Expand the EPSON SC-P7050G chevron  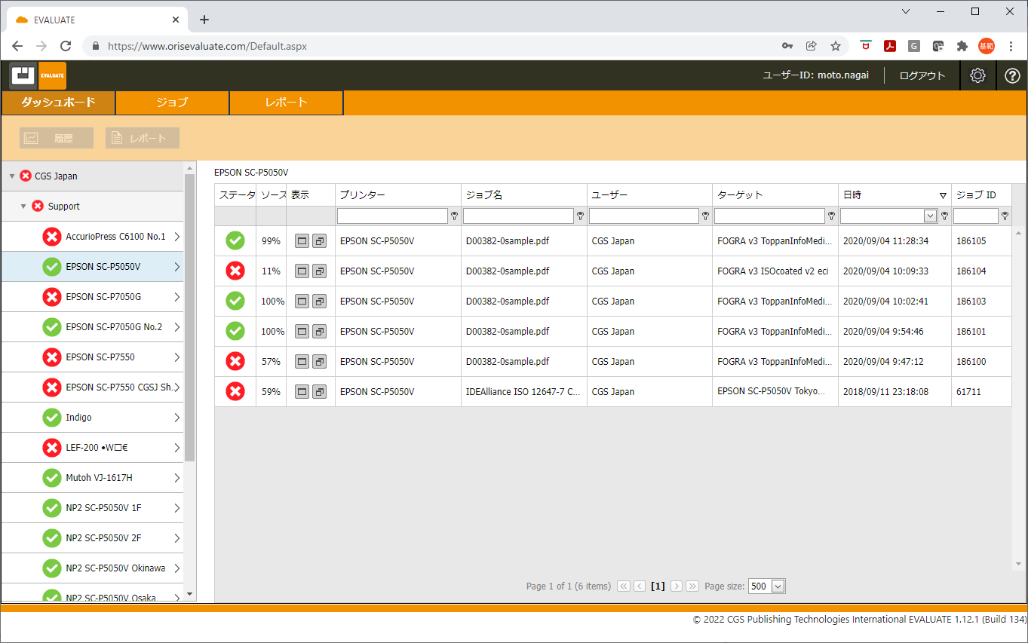pyautogui.click(x=176, y=297)
